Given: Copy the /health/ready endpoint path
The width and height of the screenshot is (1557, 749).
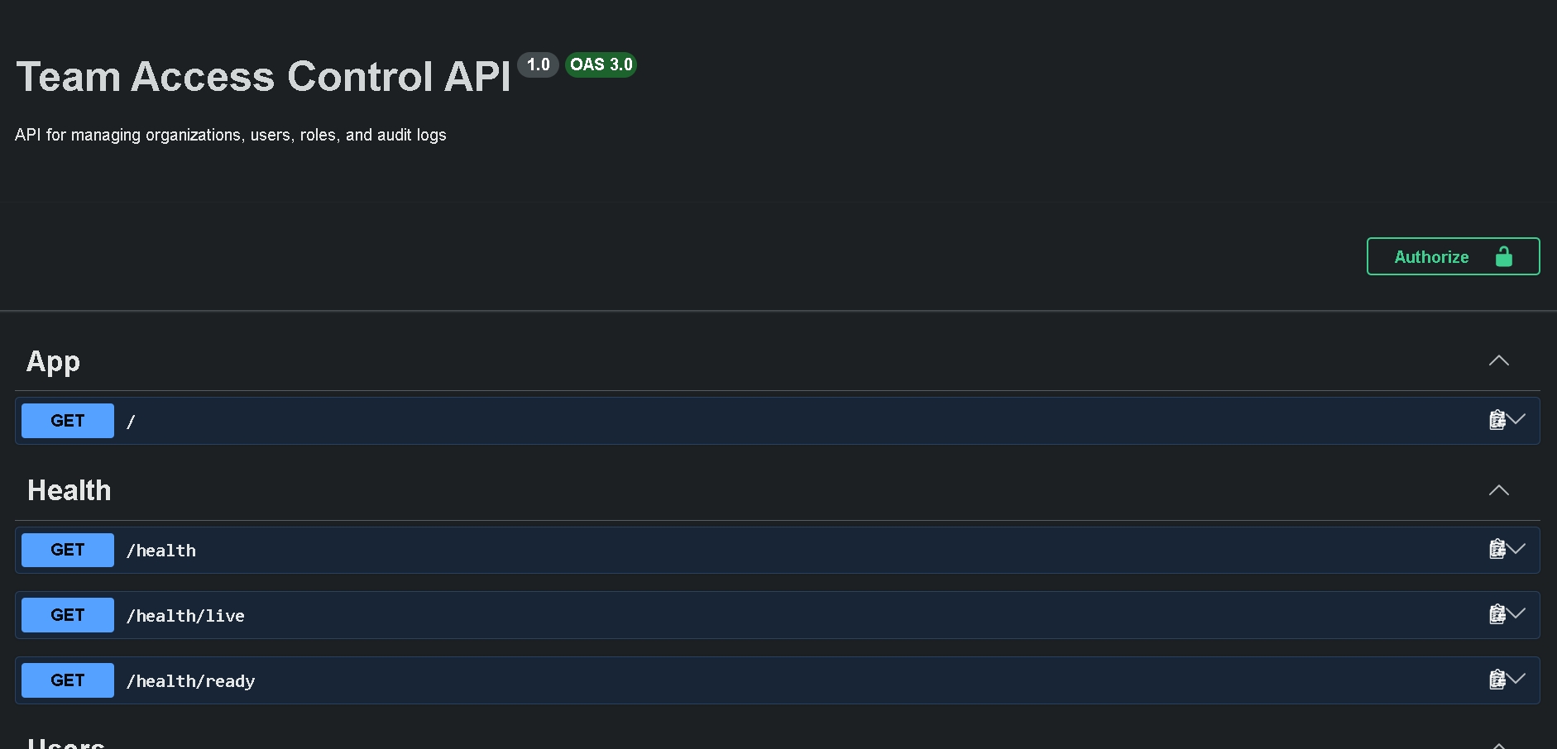Looking at the screenshot, I should [x=1497, y=680].
